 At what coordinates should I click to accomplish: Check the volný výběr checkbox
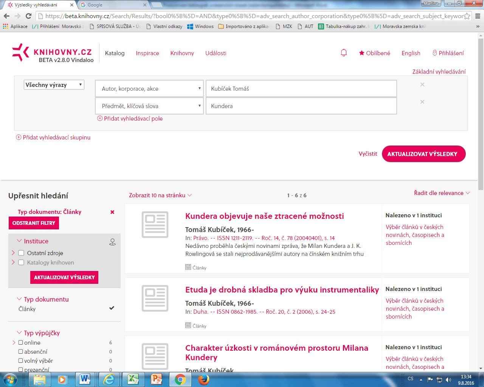tap(21, 361)
